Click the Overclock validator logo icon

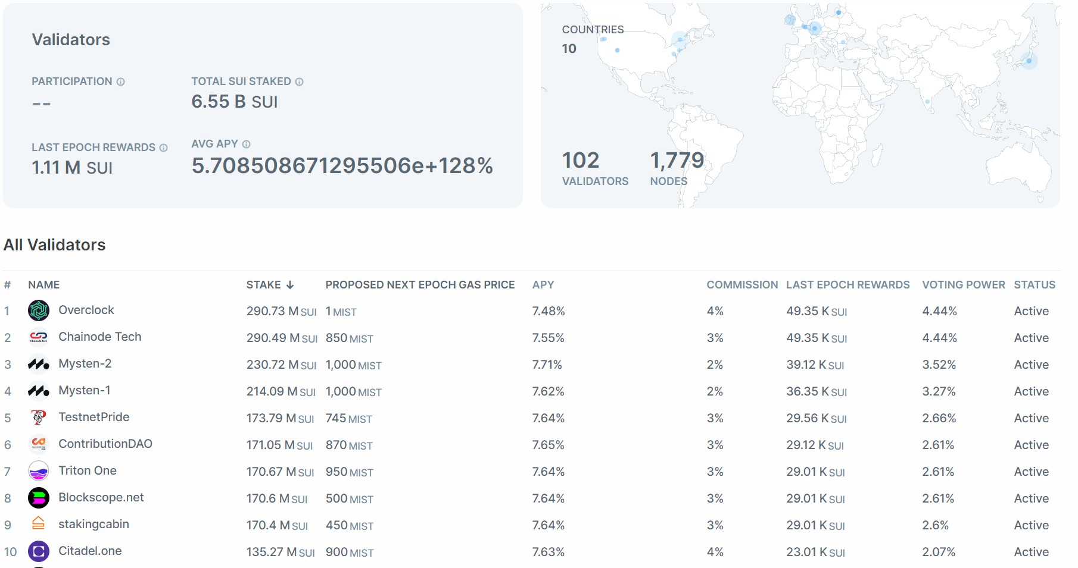point(39,310)
